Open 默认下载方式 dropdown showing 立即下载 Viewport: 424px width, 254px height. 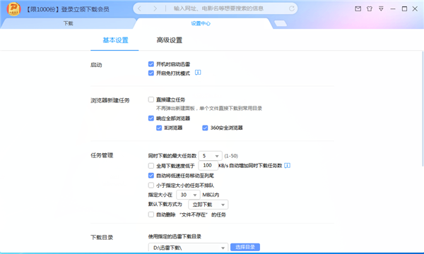pyautogui.click(x=208, y=205)
